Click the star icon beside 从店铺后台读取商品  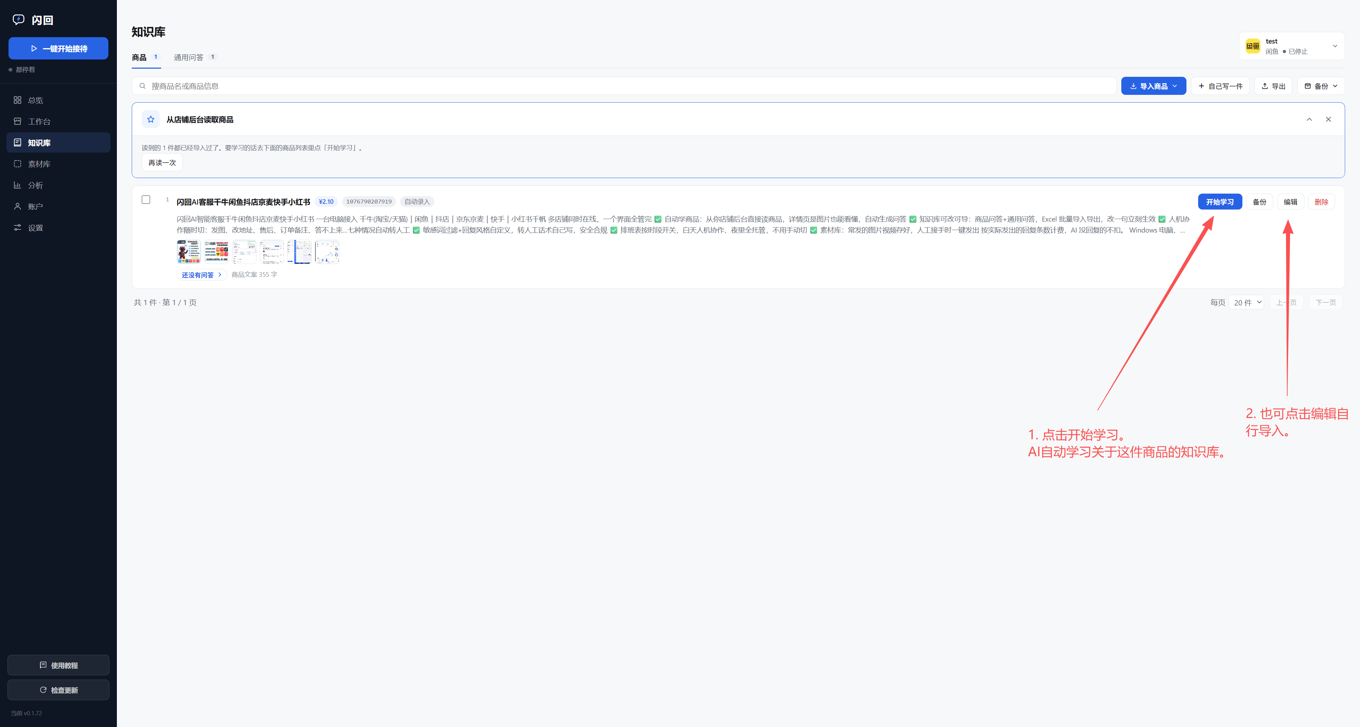(151, 119)
